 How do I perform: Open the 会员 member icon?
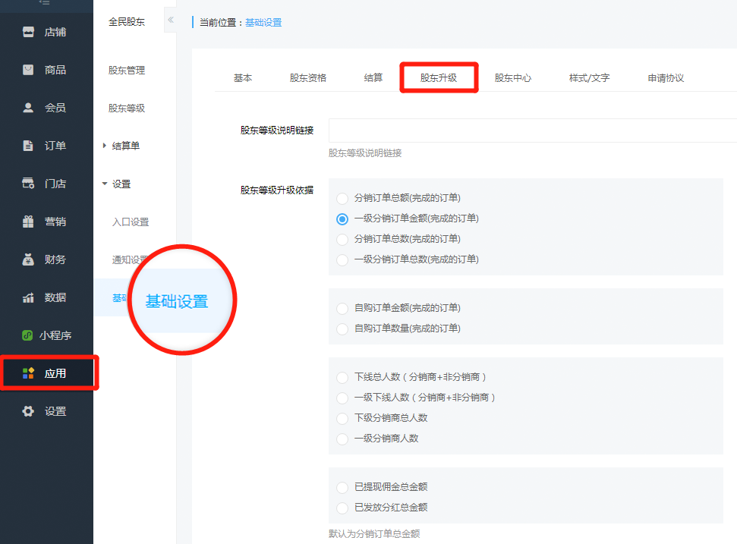click(x=28, y=108)
